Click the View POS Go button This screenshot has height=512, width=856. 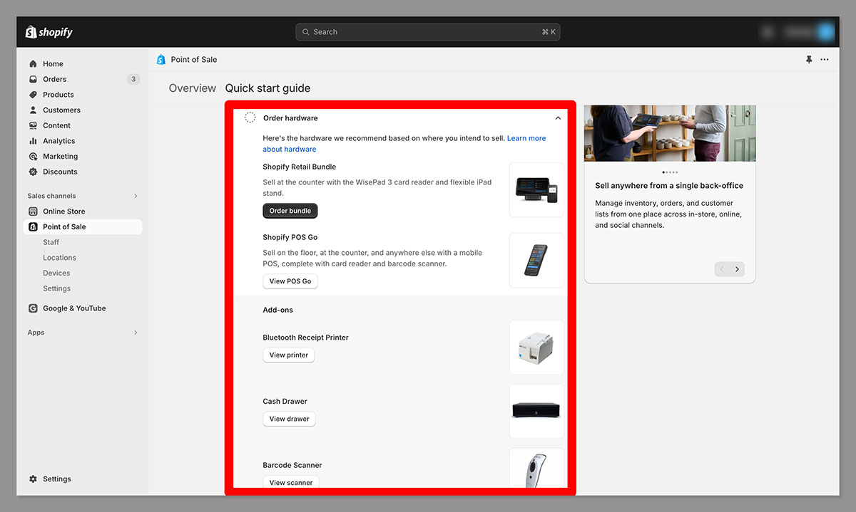click(290, 281)
